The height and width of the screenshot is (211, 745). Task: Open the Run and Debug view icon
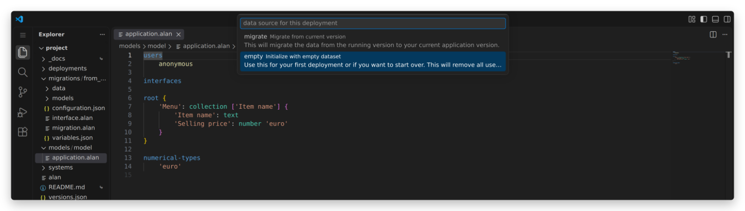[22, 112]
